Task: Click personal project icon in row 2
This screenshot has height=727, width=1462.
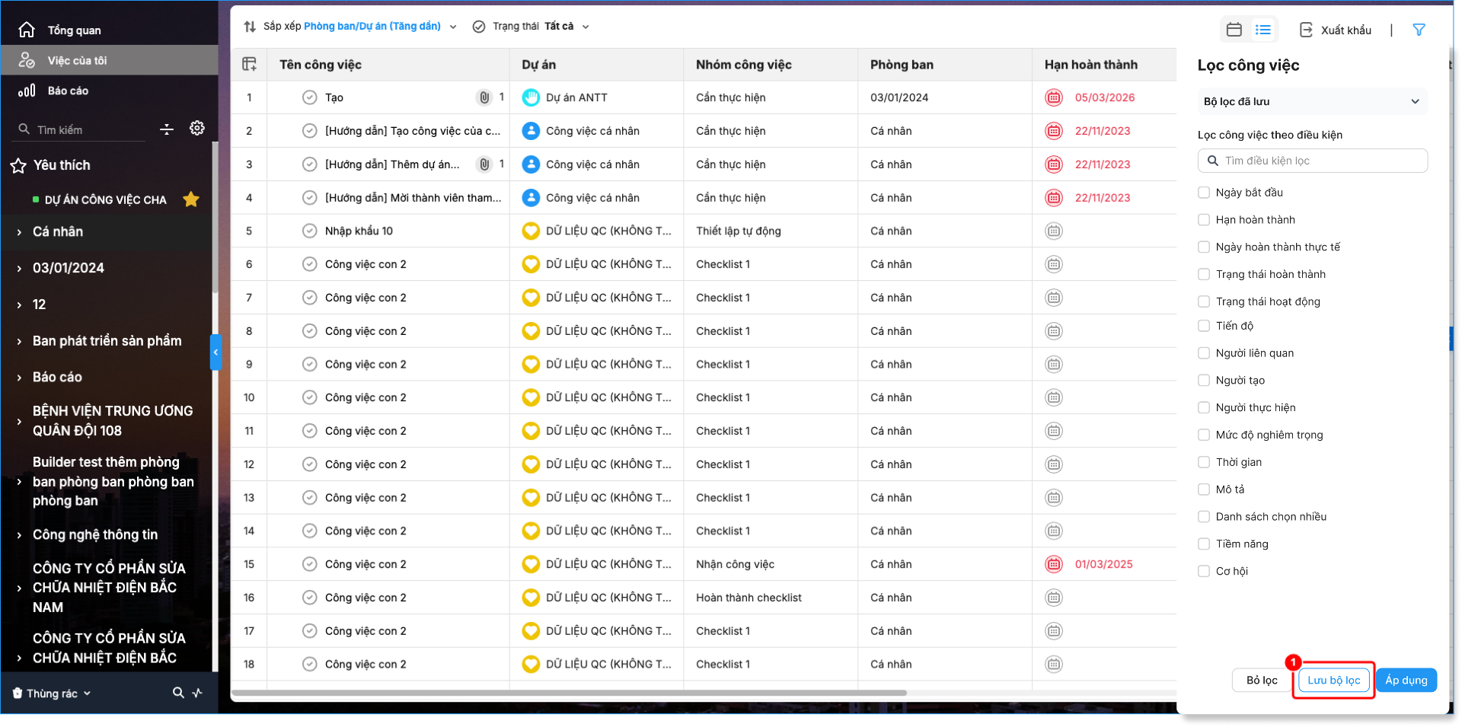Action: click(x=531, y=131)
